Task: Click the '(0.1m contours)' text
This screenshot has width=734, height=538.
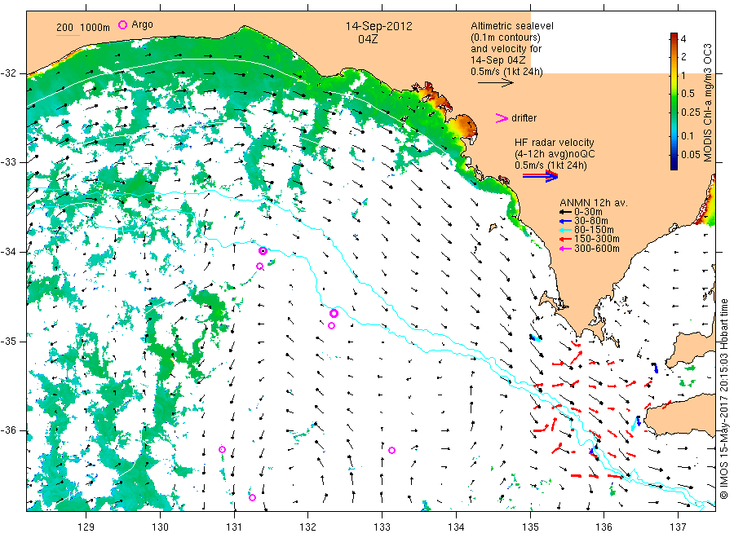Action: click(505, 37)
